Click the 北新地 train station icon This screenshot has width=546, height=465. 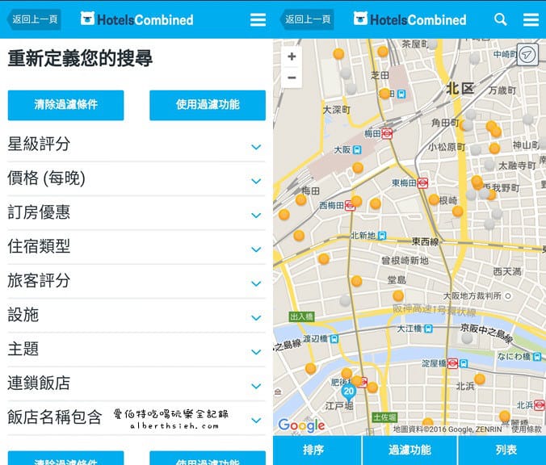point(382,236)
